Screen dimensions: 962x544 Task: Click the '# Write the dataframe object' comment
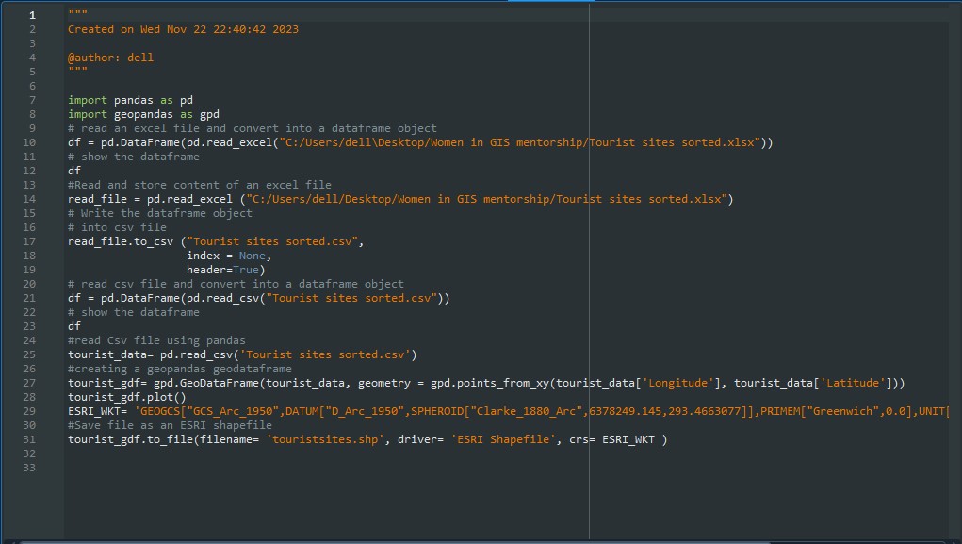[159, 212]
